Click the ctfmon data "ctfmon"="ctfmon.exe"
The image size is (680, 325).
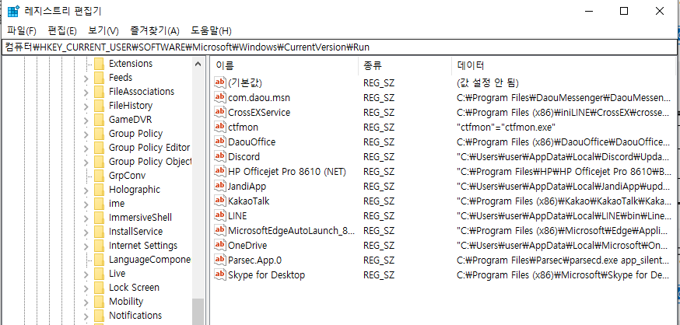pos(506,128)
